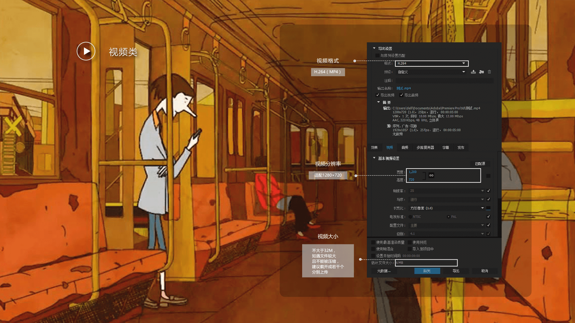Switch to the 视频 tab
This screenshot has width=575, height=323.
389,148
